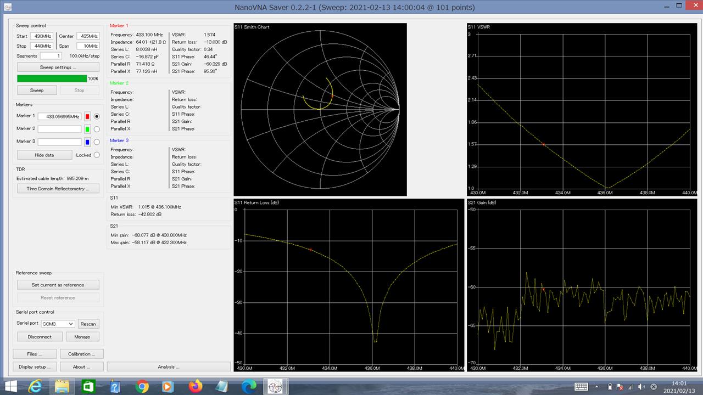Click the Marker 1 frequency input

59,116
